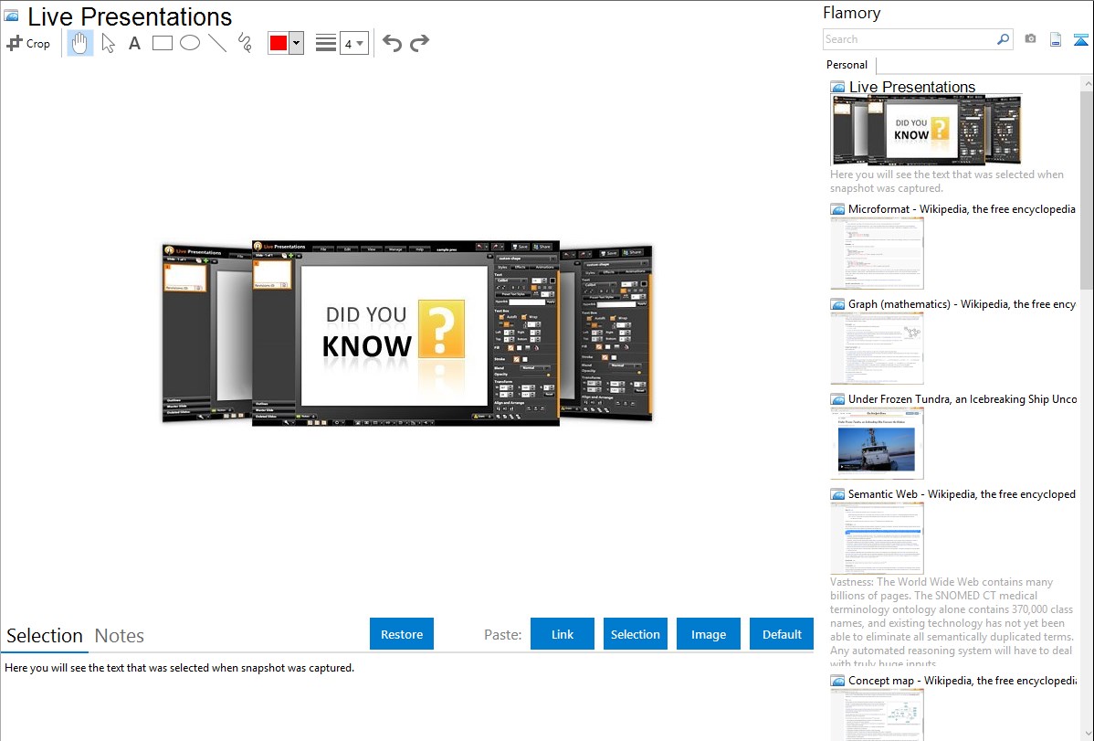Image resolution: width=1094 pixels, height=741 pixels.
Task: Select the Crop tool
Action: [x=28, y=43]
